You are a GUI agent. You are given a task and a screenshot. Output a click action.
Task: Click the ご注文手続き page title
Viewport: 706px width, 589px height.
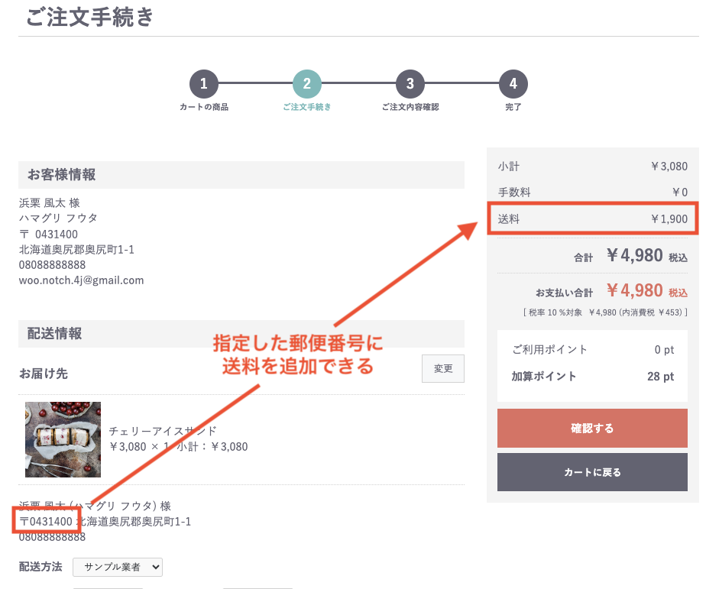(x=89, y=17)
